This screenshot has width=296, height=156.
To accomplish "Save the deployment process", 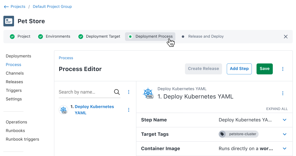I will click(265, 69).
